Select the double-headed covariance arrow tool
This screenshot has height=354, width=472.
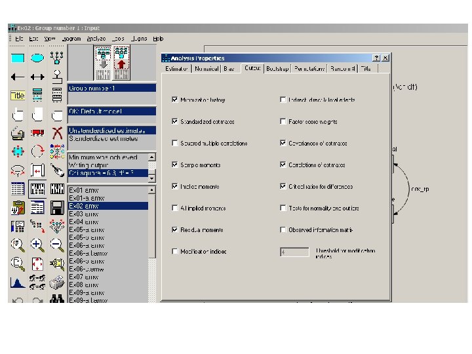(37, 77)
